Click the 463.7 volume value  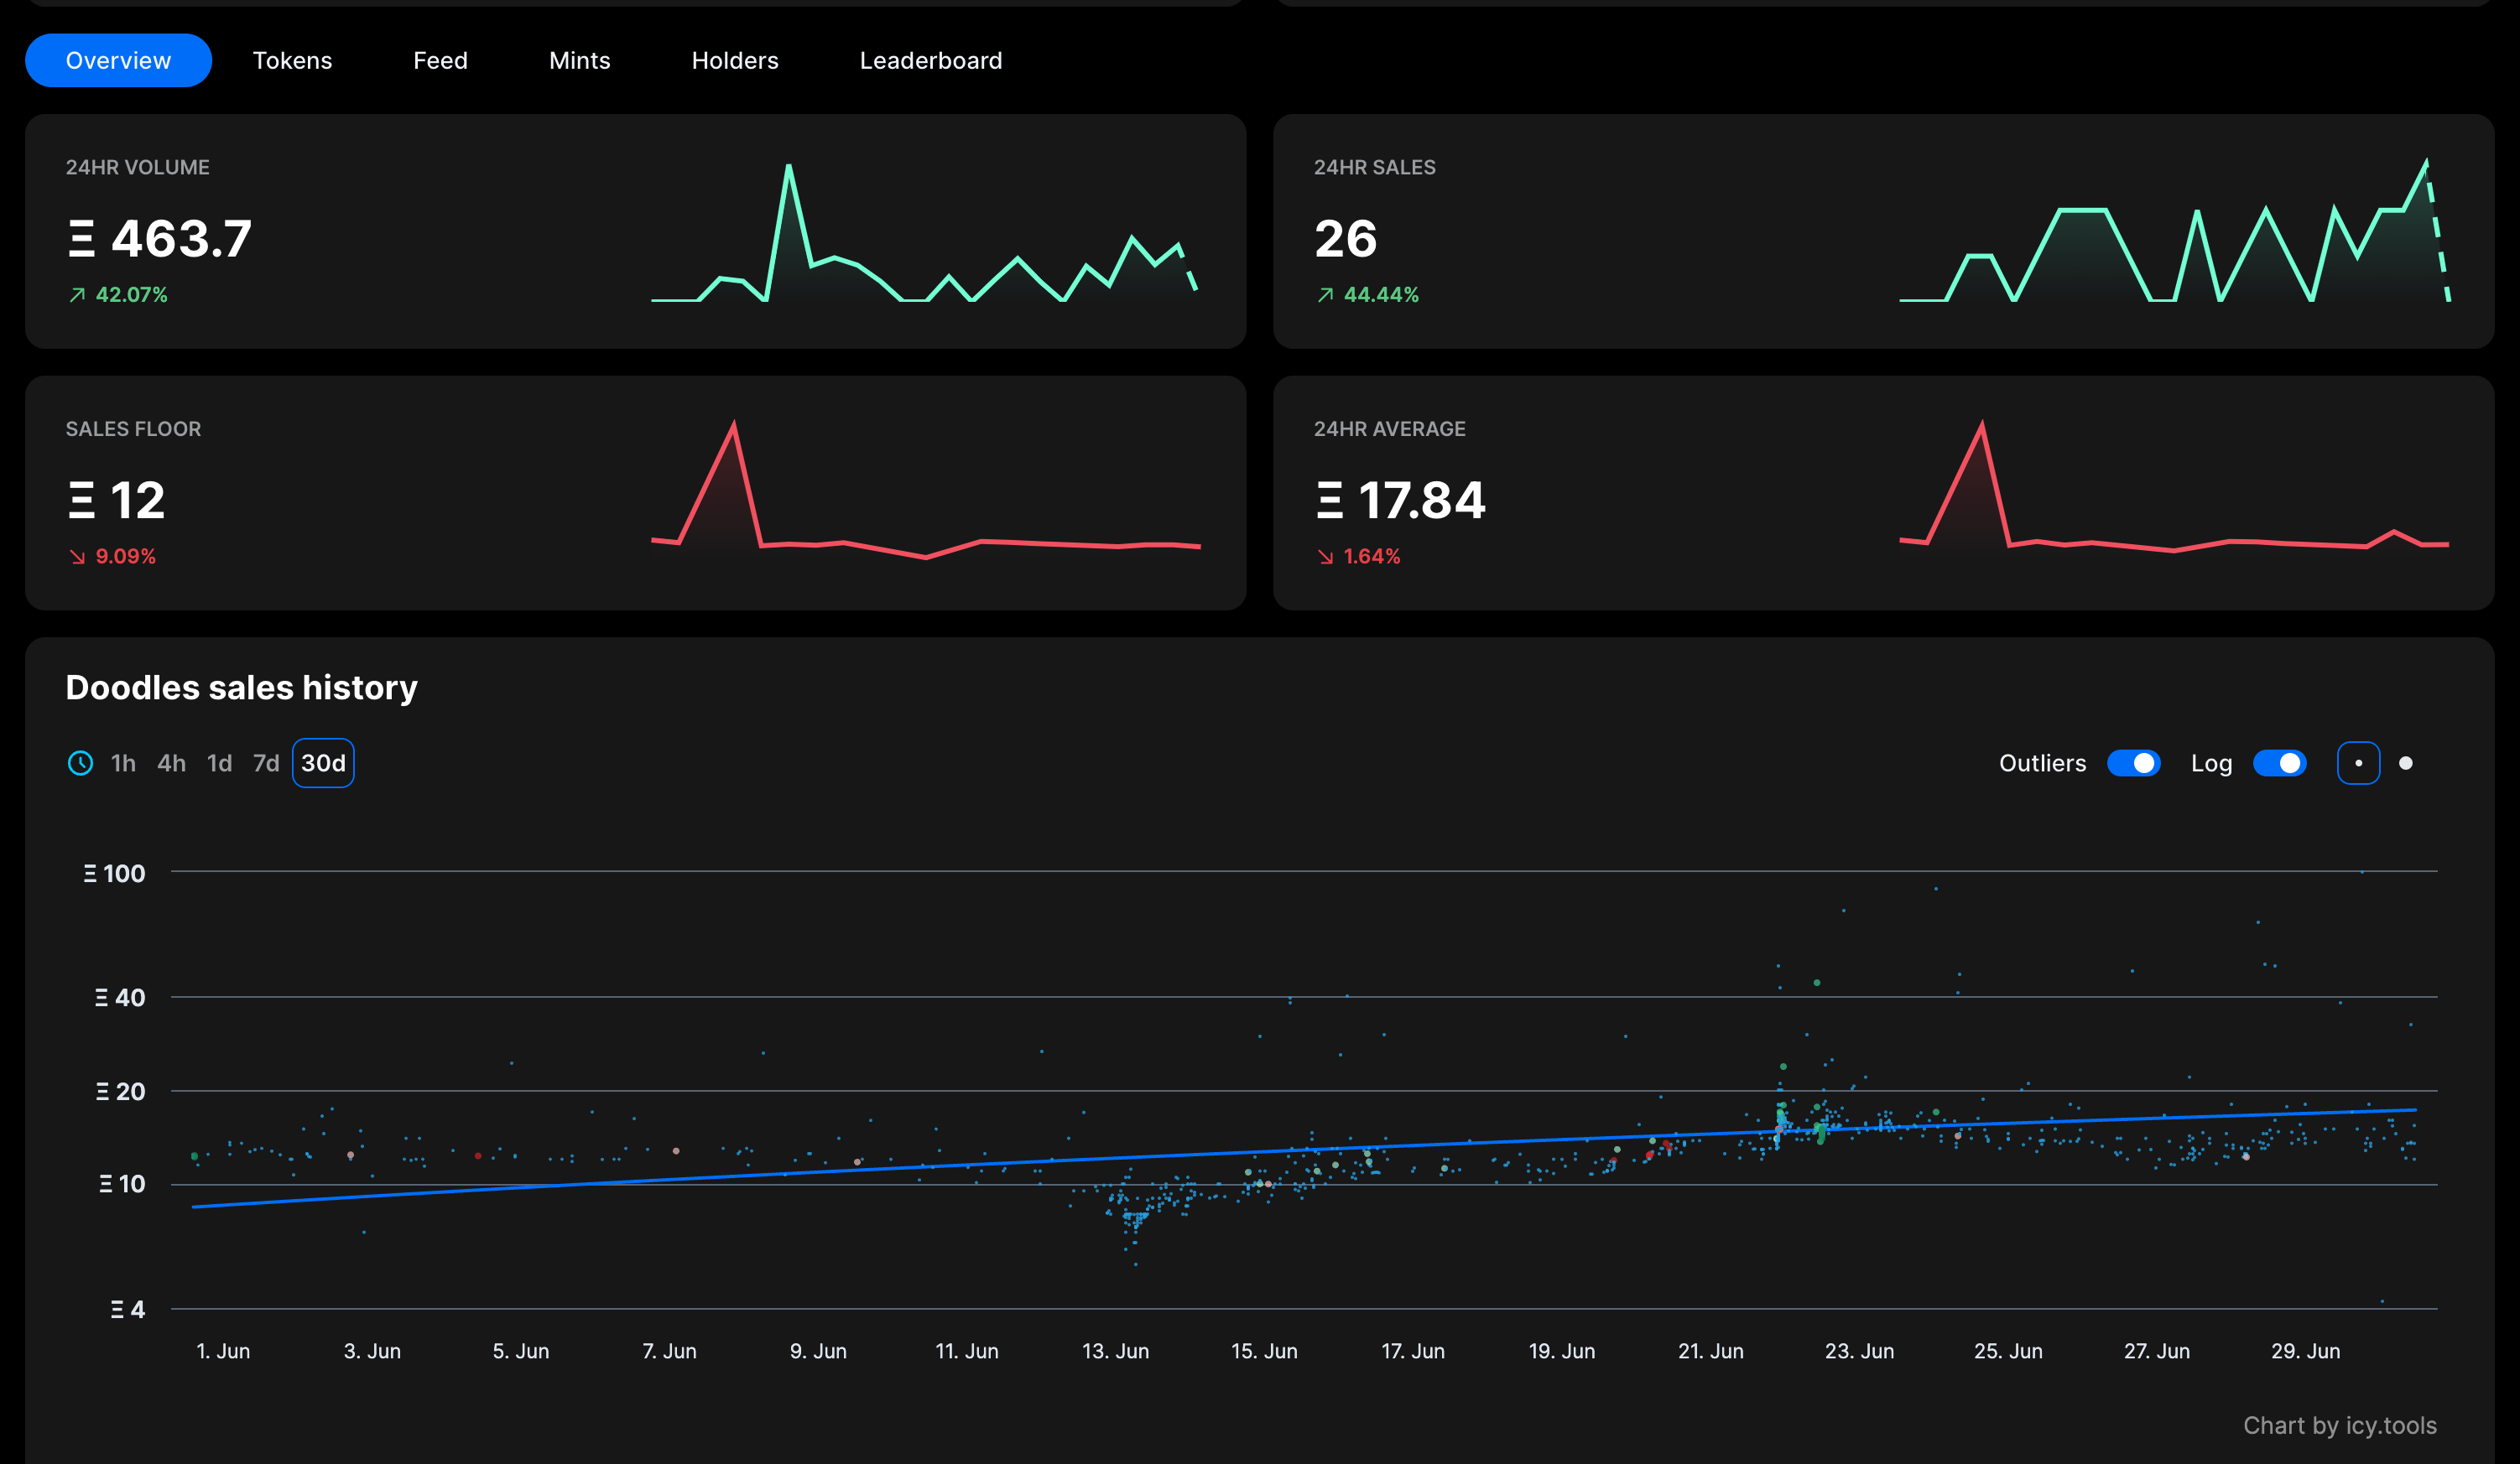coord(160,239)
